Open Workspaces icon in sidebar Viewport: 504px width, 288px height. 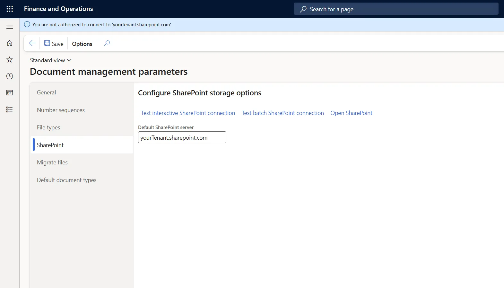(x=10, y=93)
